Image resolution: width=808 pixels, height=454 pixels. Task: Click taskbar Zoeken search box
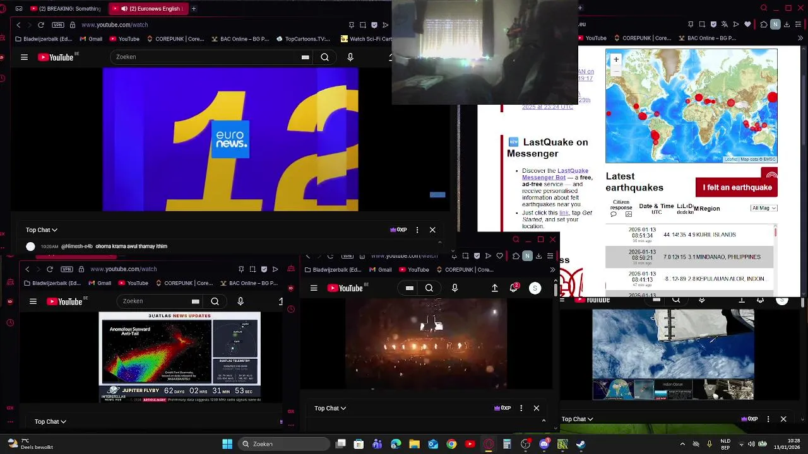(x=285, y=444)
